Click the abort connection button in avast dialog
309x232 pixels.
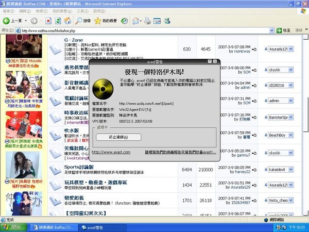click(118, 137)
